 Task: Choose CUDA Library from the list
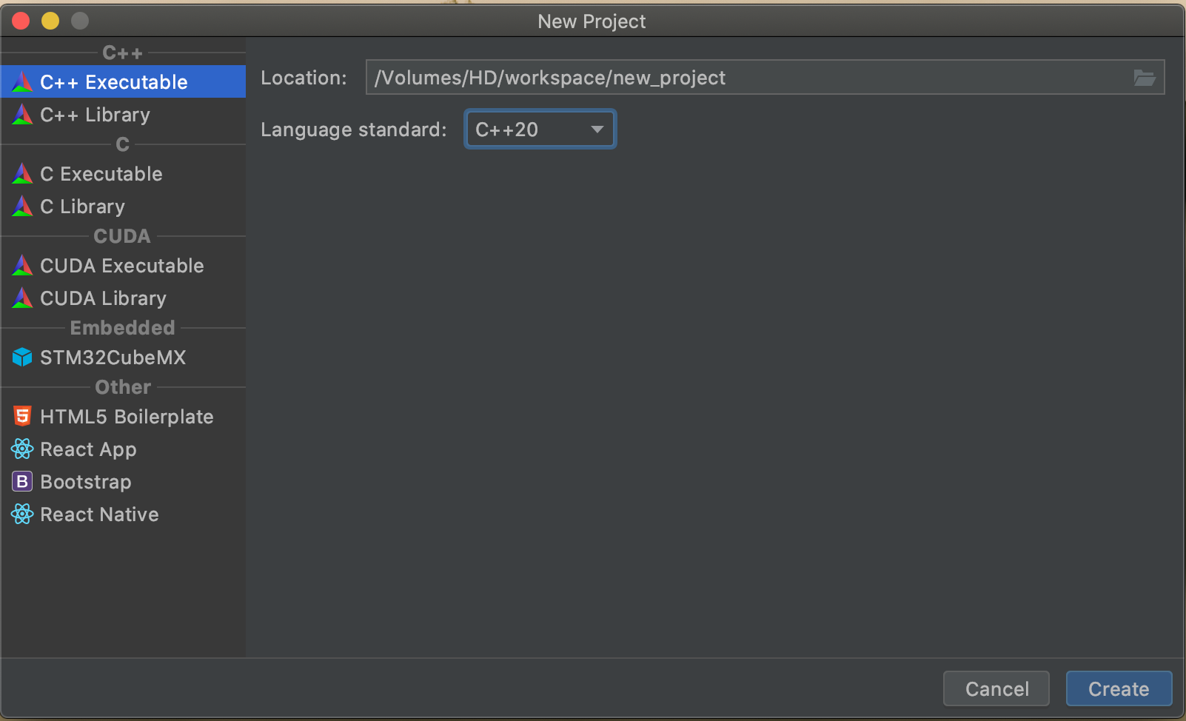(103, 298)
